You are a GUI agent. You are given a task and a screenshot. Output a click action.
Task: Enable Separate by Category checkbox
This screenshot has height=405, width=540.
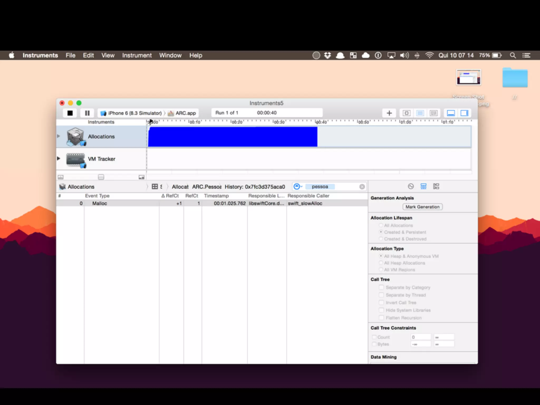(381, 287)
